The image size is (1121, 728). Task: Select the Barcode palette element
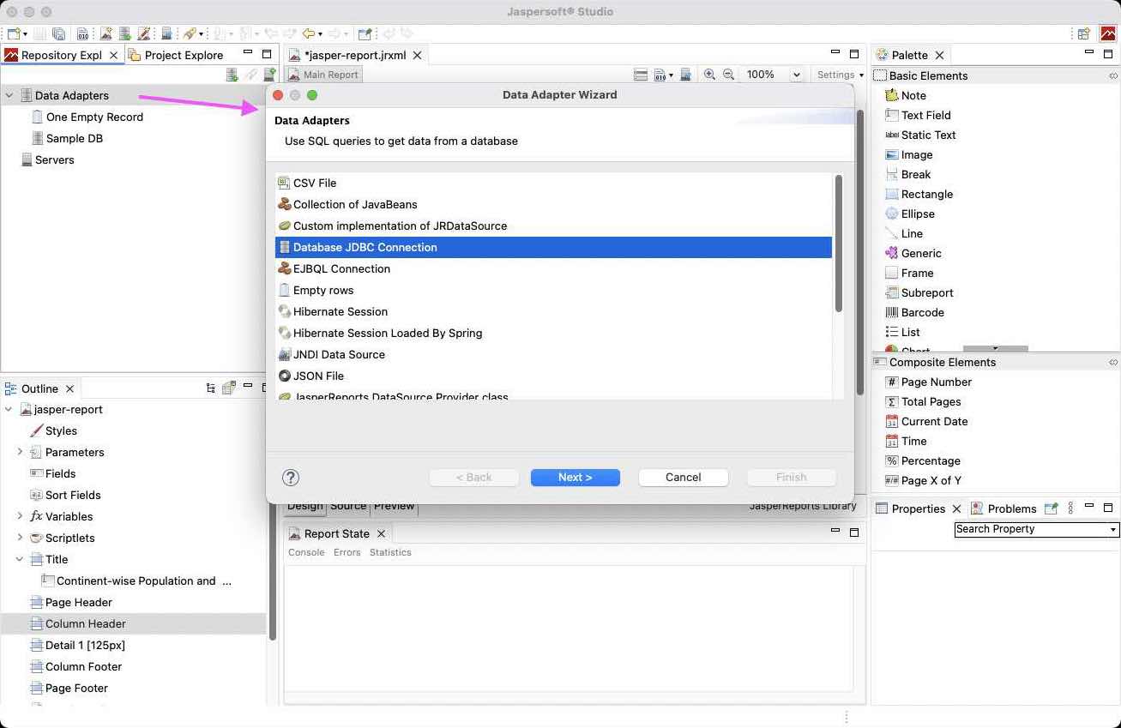click(x=914, y=312)
